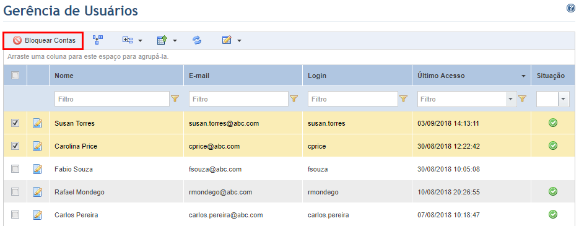Check the Carlos Pereira row checkbox
The width and height of the screenshot is (579, 226).
tap(15, 214)
